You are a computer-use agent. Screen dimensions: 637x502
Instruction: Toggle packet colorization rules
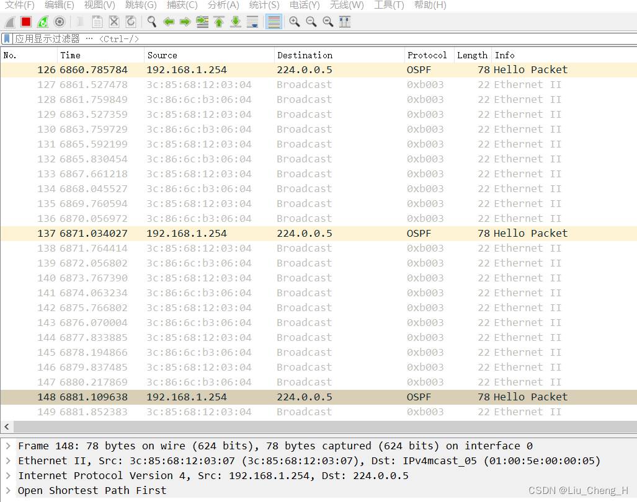273,22
